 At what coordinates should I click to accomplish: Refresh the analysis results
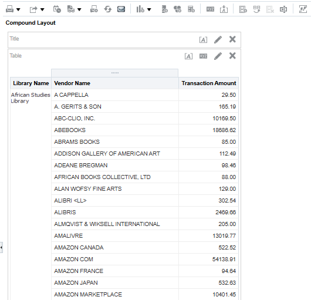point(108,9)
